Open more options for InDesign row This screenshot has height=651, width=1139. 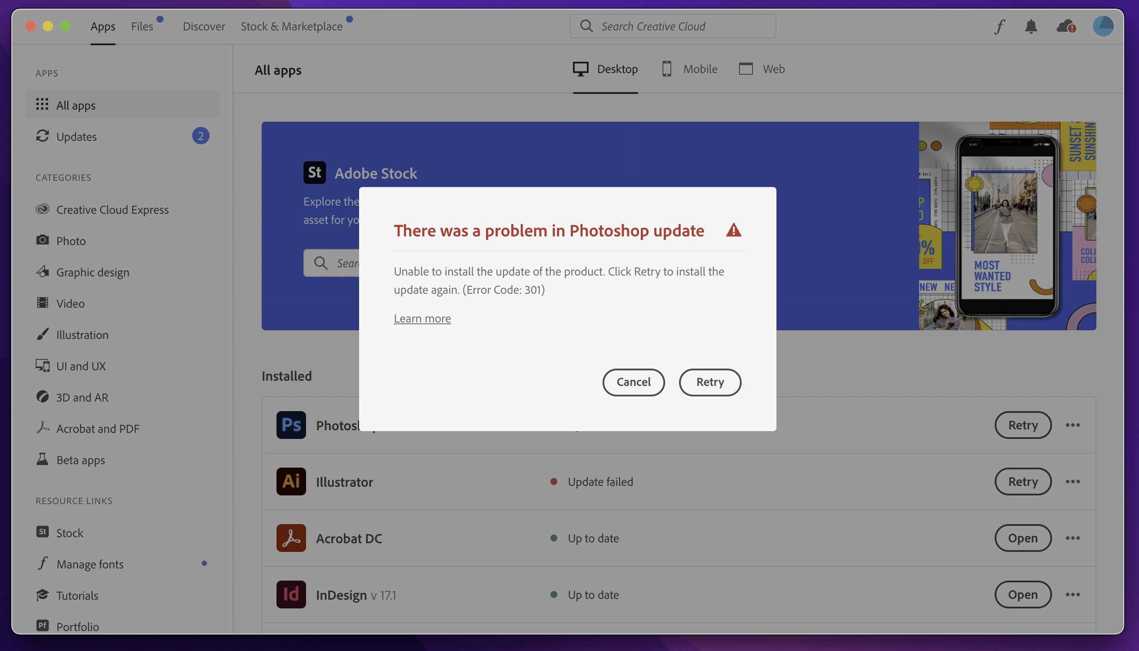(1072, 594)
